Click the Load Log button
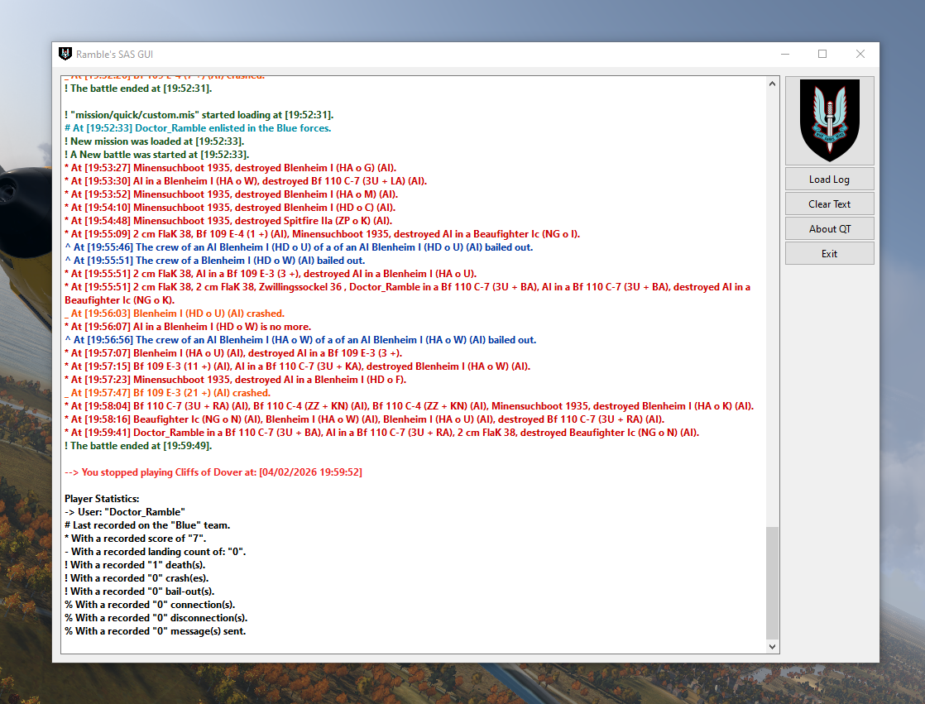 829,180
